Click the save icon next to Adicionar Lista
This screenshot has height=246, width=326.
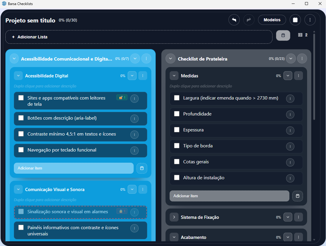point(283,35)
